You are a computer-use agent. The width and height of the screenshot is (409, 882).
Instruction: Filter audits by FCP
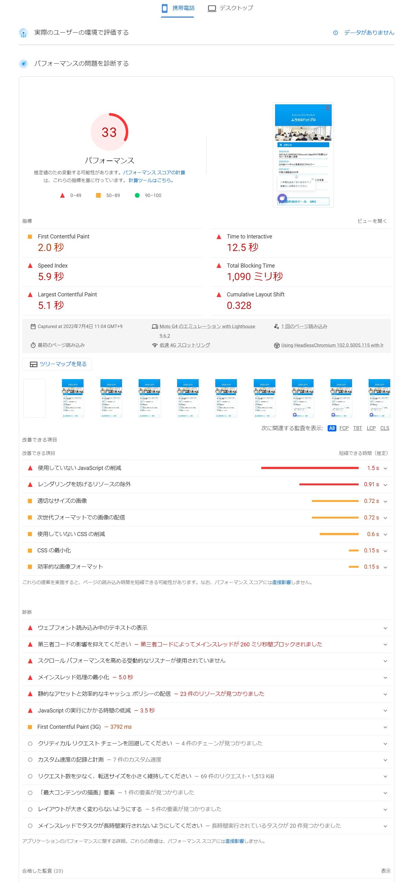point(344,428)
